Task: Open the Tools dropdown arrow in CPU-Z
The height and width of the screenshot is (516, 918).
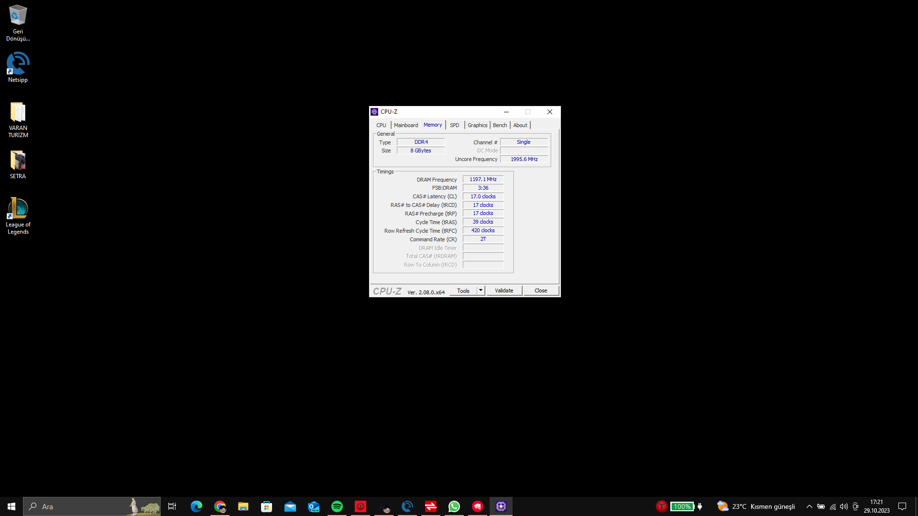Action: click(481, 290)
